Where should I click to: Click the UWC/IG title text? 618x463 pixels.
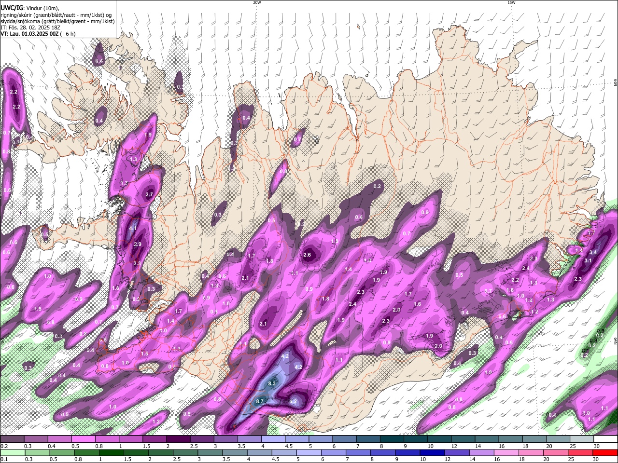point(11,8)
